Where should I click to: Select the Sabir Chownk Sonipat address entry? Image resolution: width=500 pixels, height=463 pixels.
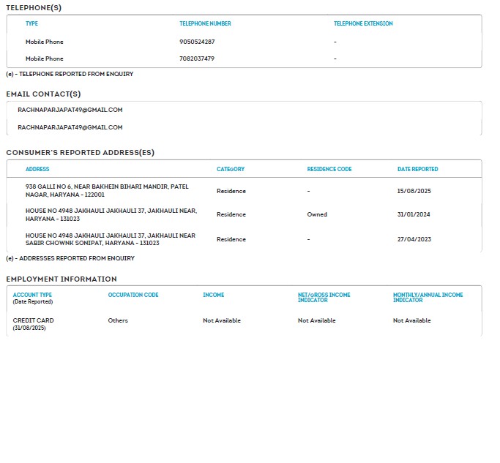(110, 239)
